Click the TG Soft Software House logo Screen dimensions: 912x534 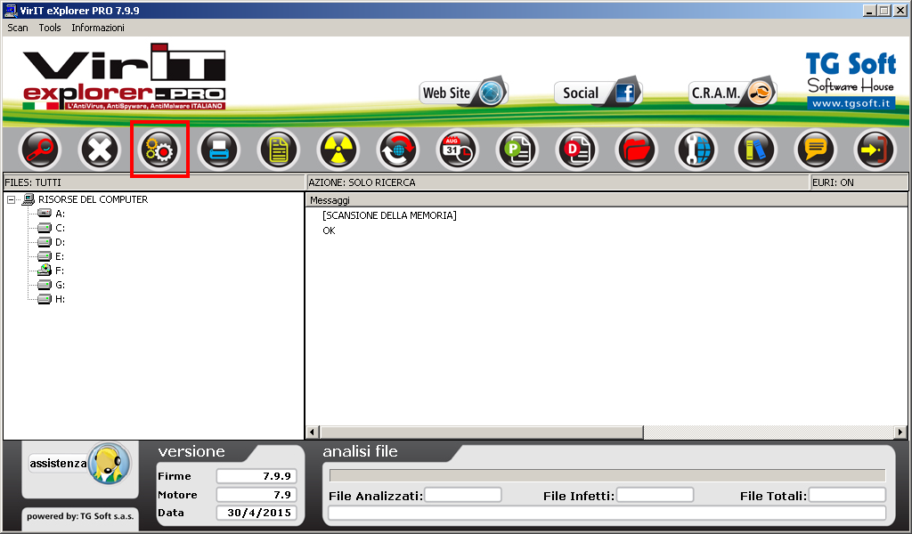(851, 80)
